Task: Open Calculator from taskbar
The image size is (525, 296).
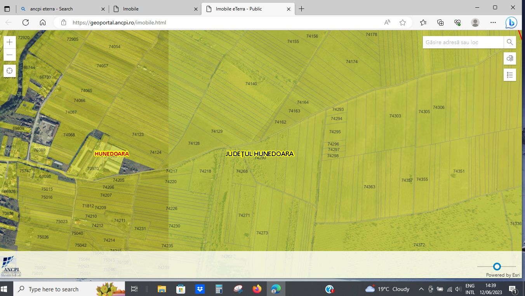Action: pyautogui.click(x=219, y=289)
